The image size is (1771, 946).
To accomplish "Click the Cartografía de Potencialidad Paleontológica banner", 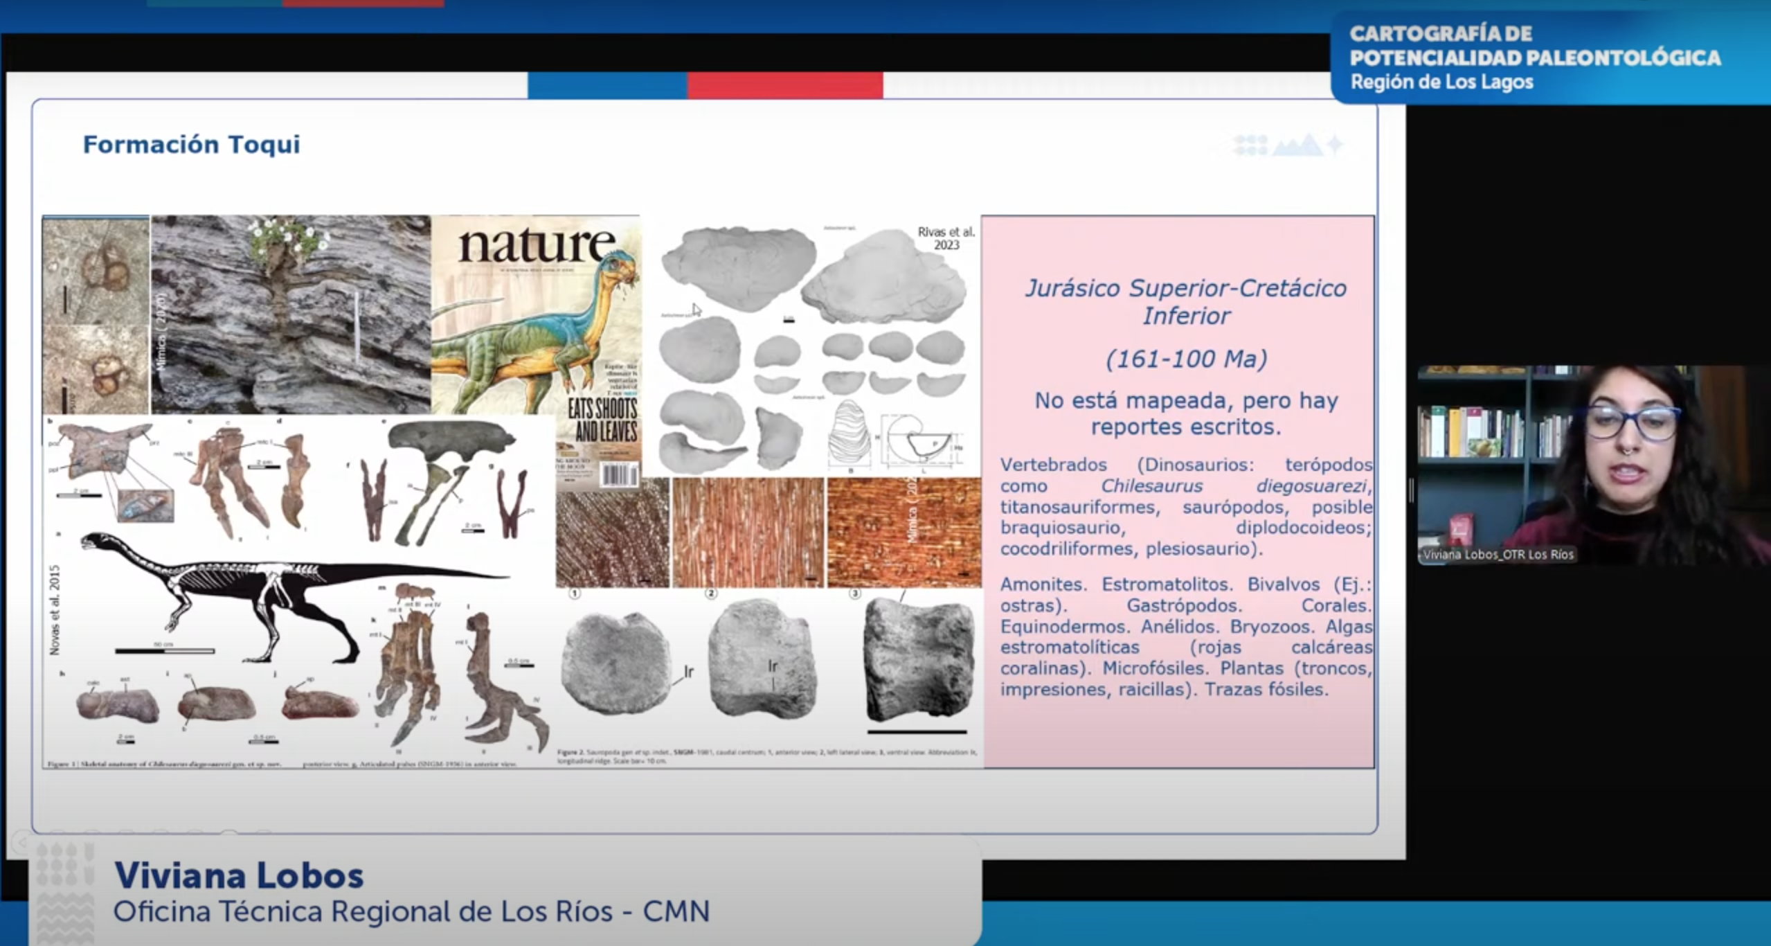I will [1534, 57].
